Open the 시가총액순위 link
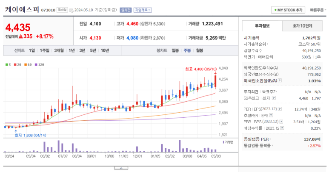329x172 pixels. [x=256, y=44]
